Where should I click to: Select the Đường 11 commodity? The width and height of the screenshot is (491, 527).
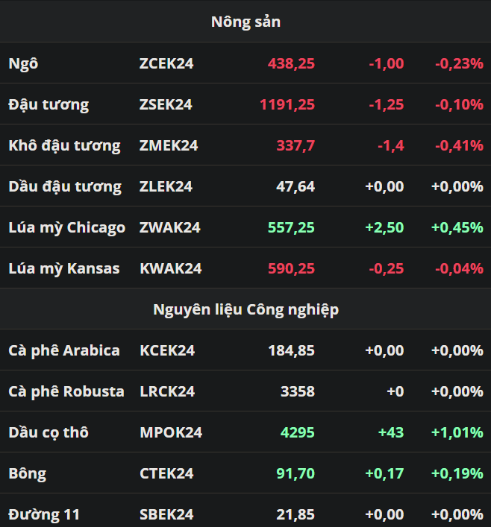[44, 514]
